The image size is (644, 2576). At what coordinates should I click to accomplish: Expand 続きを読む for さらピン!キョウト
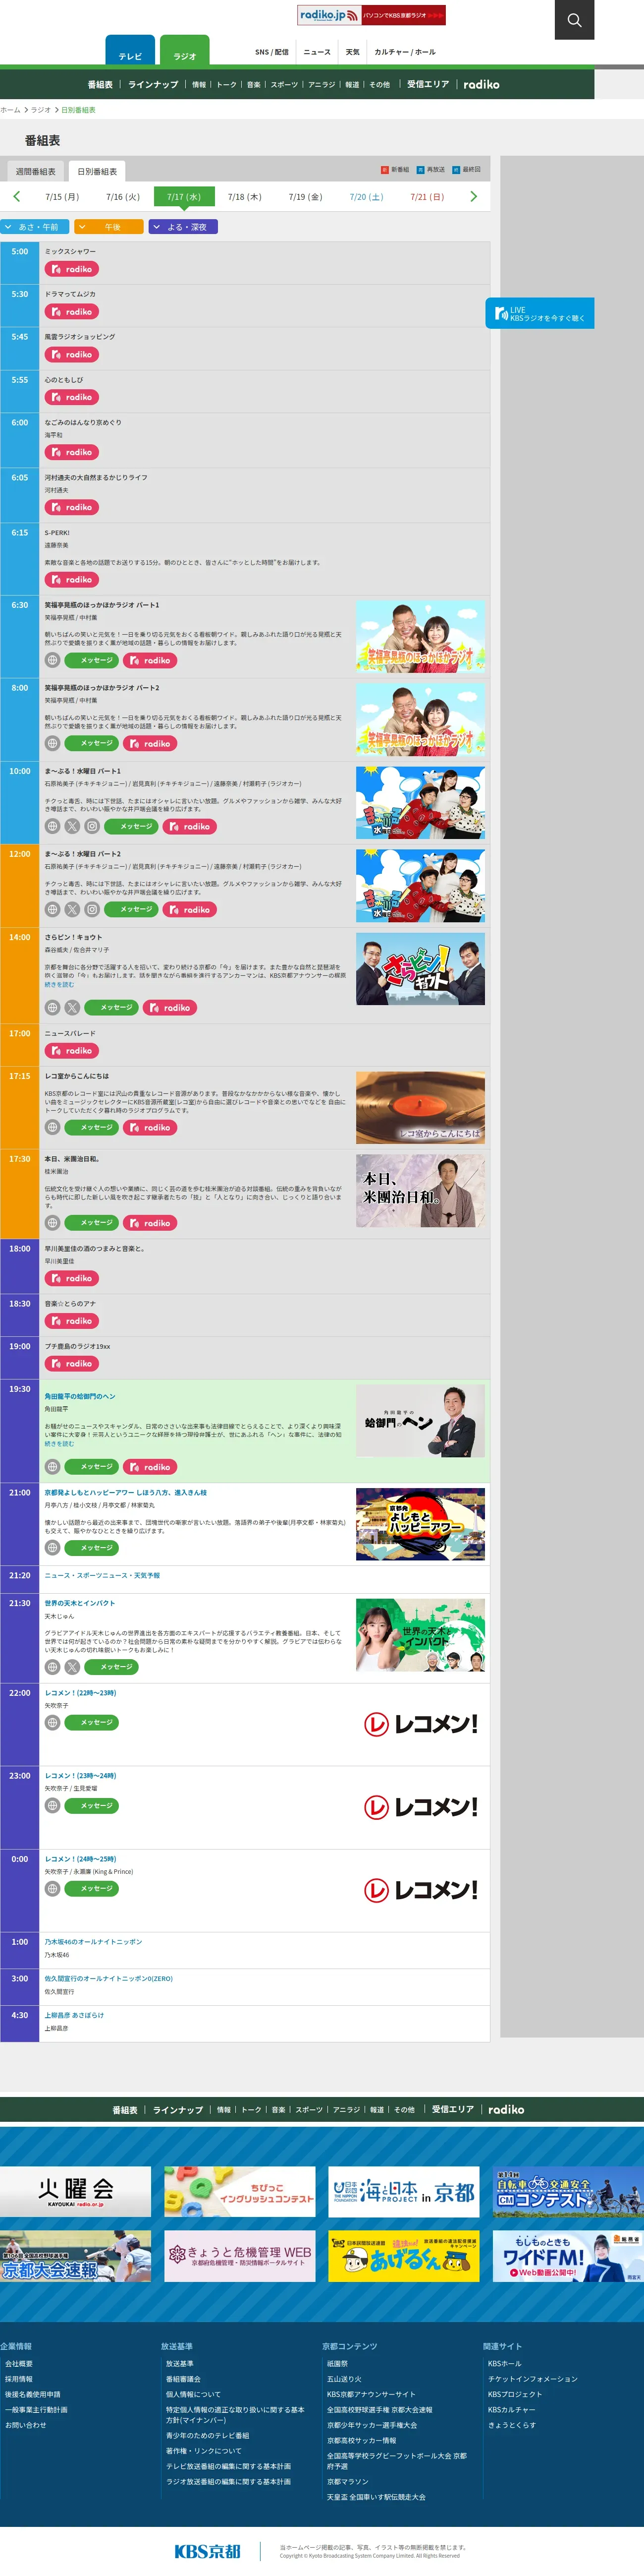[x=59, y=984]
